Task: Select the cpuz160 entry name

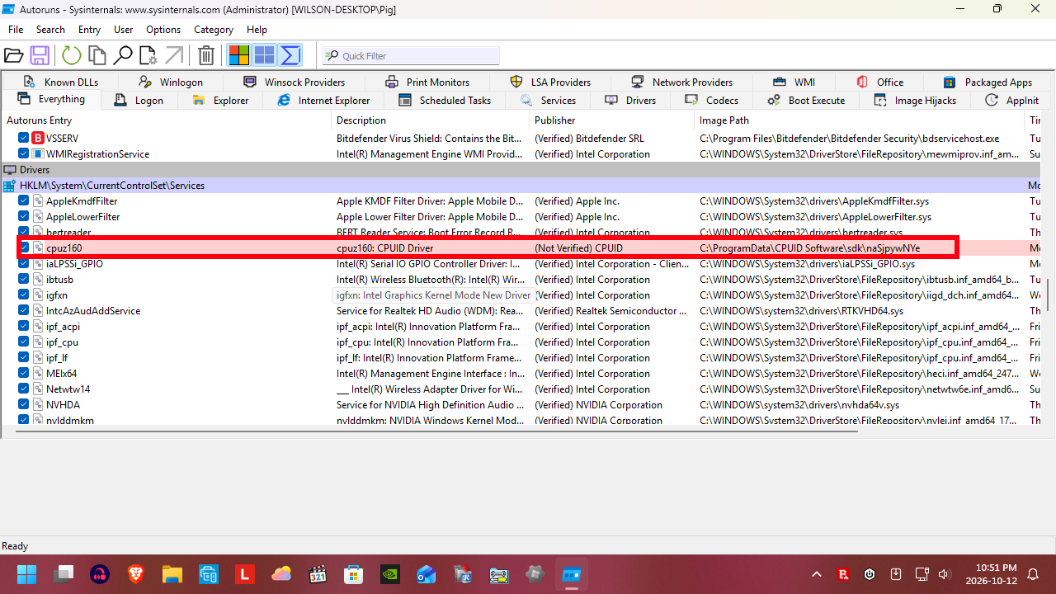Action: (x=64, y=248)
